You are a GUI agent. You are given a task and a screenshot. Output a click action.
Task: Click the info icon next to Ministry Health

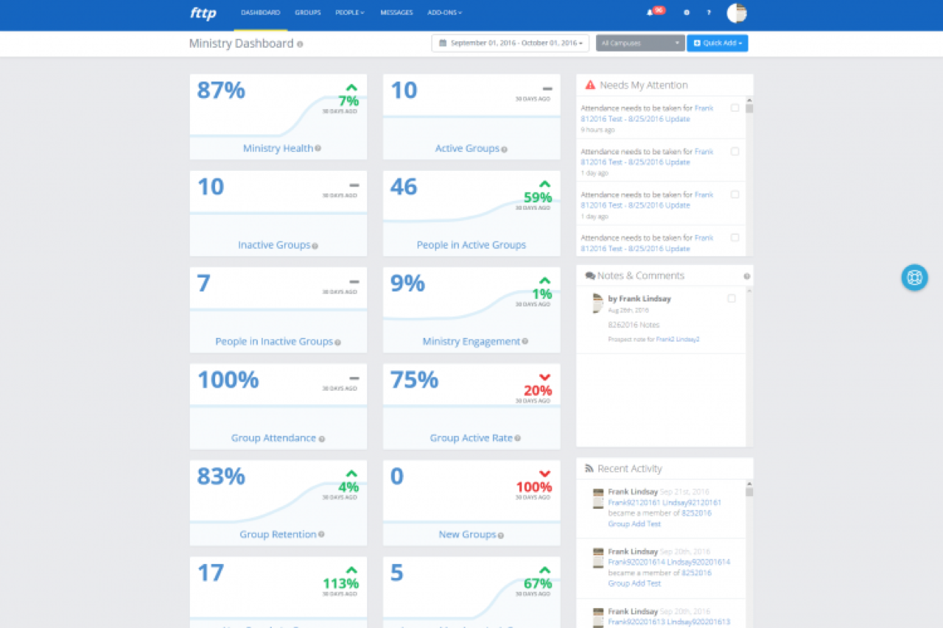tap(318, 148)
